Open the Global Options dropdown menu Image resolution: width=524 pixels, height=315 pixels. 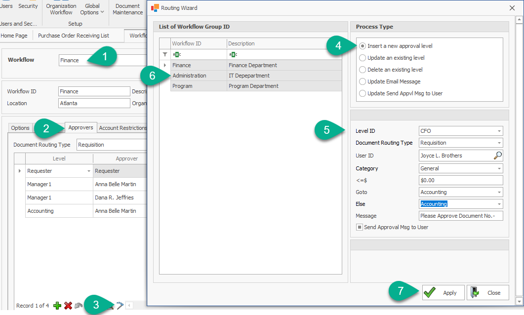[92, 9]
